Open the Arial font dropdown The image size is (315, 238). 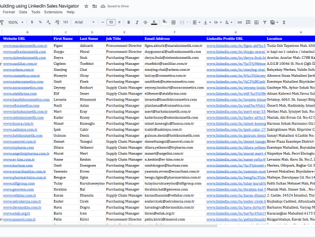[84, 22]
